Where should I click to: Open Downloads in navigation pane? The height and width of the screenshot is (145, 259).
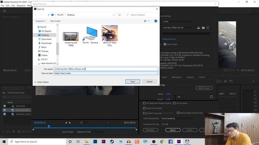[46, 43]
